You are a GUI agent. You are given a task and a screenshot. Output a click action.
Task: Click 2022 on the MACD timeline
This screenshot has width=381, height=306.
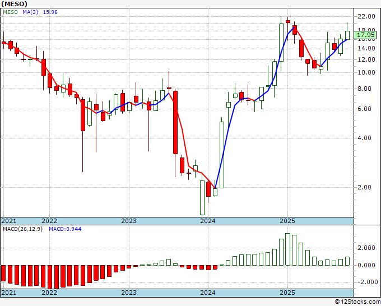49,293
